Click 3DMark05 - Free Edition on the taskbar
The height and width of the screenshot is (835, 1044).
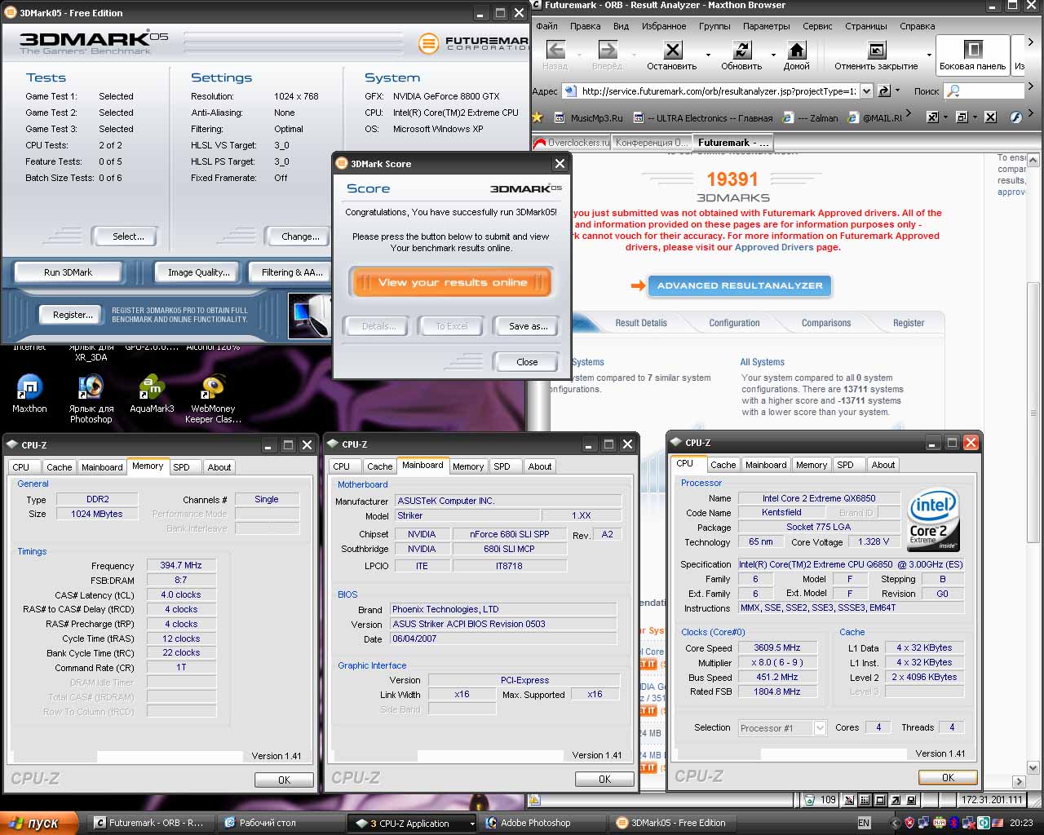673,823
